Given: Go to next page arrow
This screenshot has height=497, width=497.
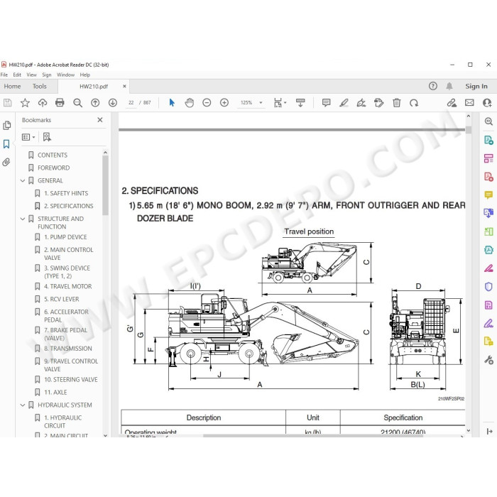Looking at the screenshot, I should point(113,103).
